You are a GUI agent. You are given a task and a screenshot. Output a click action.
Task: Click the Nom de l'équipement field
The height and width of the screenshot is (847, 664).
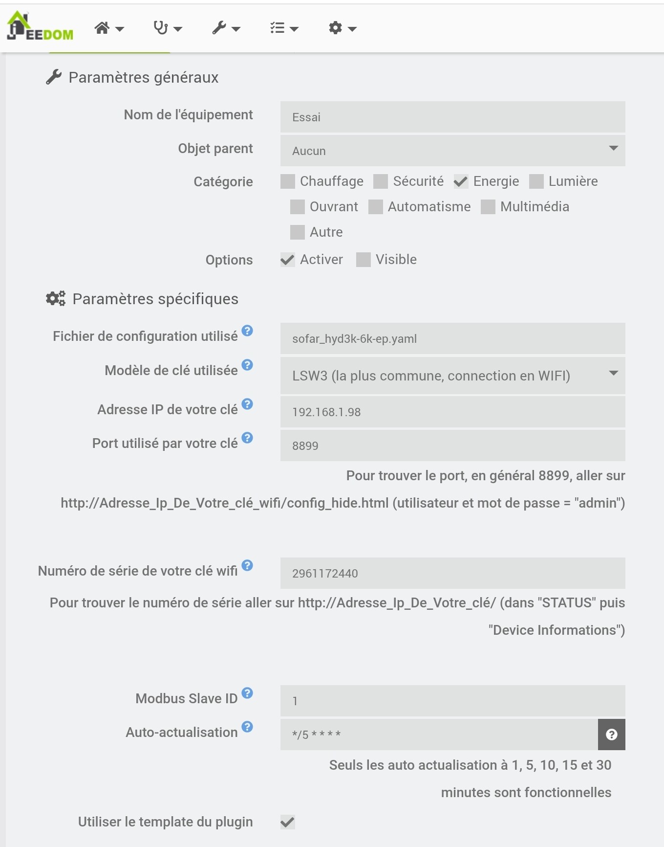tap(452, 117)
